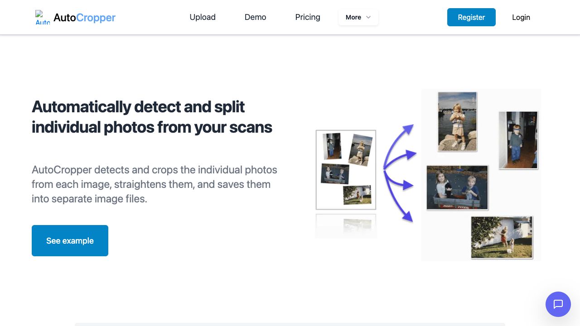Click the headline about splitting photos from scans
The height and width of the screenshot is (326, 580).
pos(152,117)
